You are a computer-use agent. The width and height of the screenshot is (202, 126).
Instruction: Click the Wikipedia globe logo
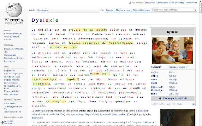[14, 10]
